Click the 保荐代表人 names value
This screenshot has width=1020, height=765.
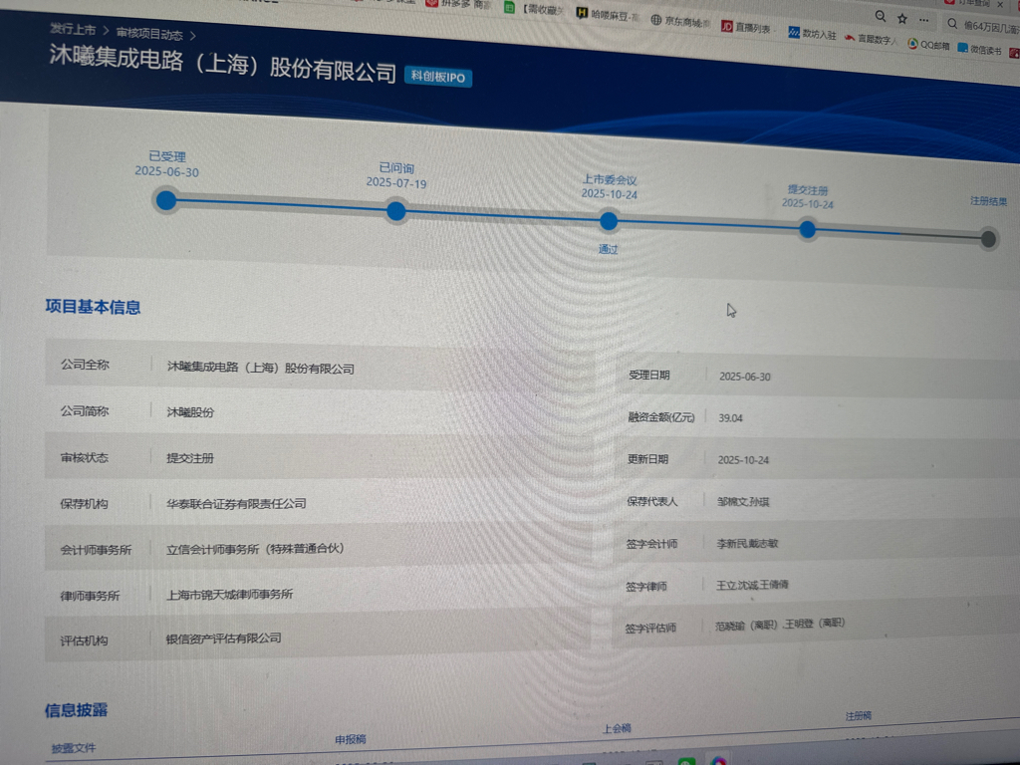click(x=743, y=502)
